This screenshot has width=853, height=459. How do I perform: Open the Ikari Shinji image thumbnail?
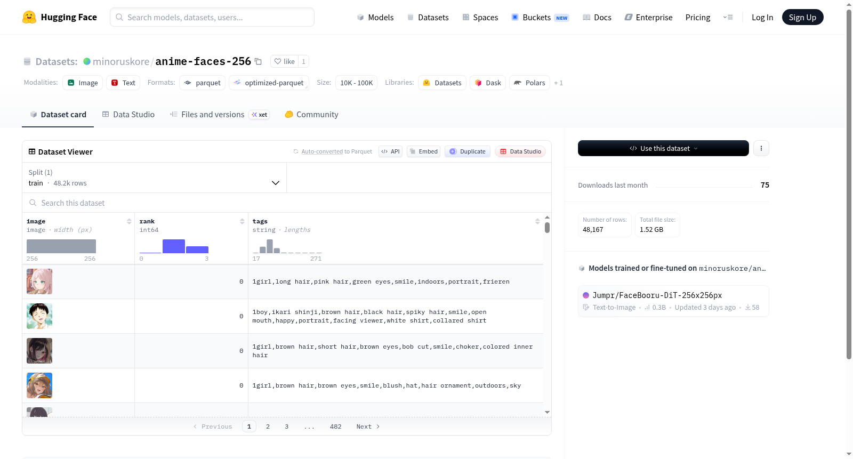pyautogui.click(x=39, y=316)
